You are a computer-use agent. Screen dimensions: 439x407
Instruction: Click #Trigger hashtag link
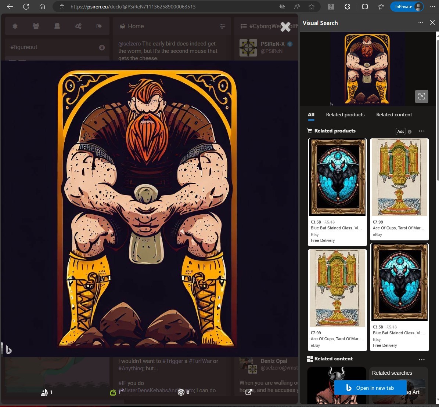tap(172, 361)
